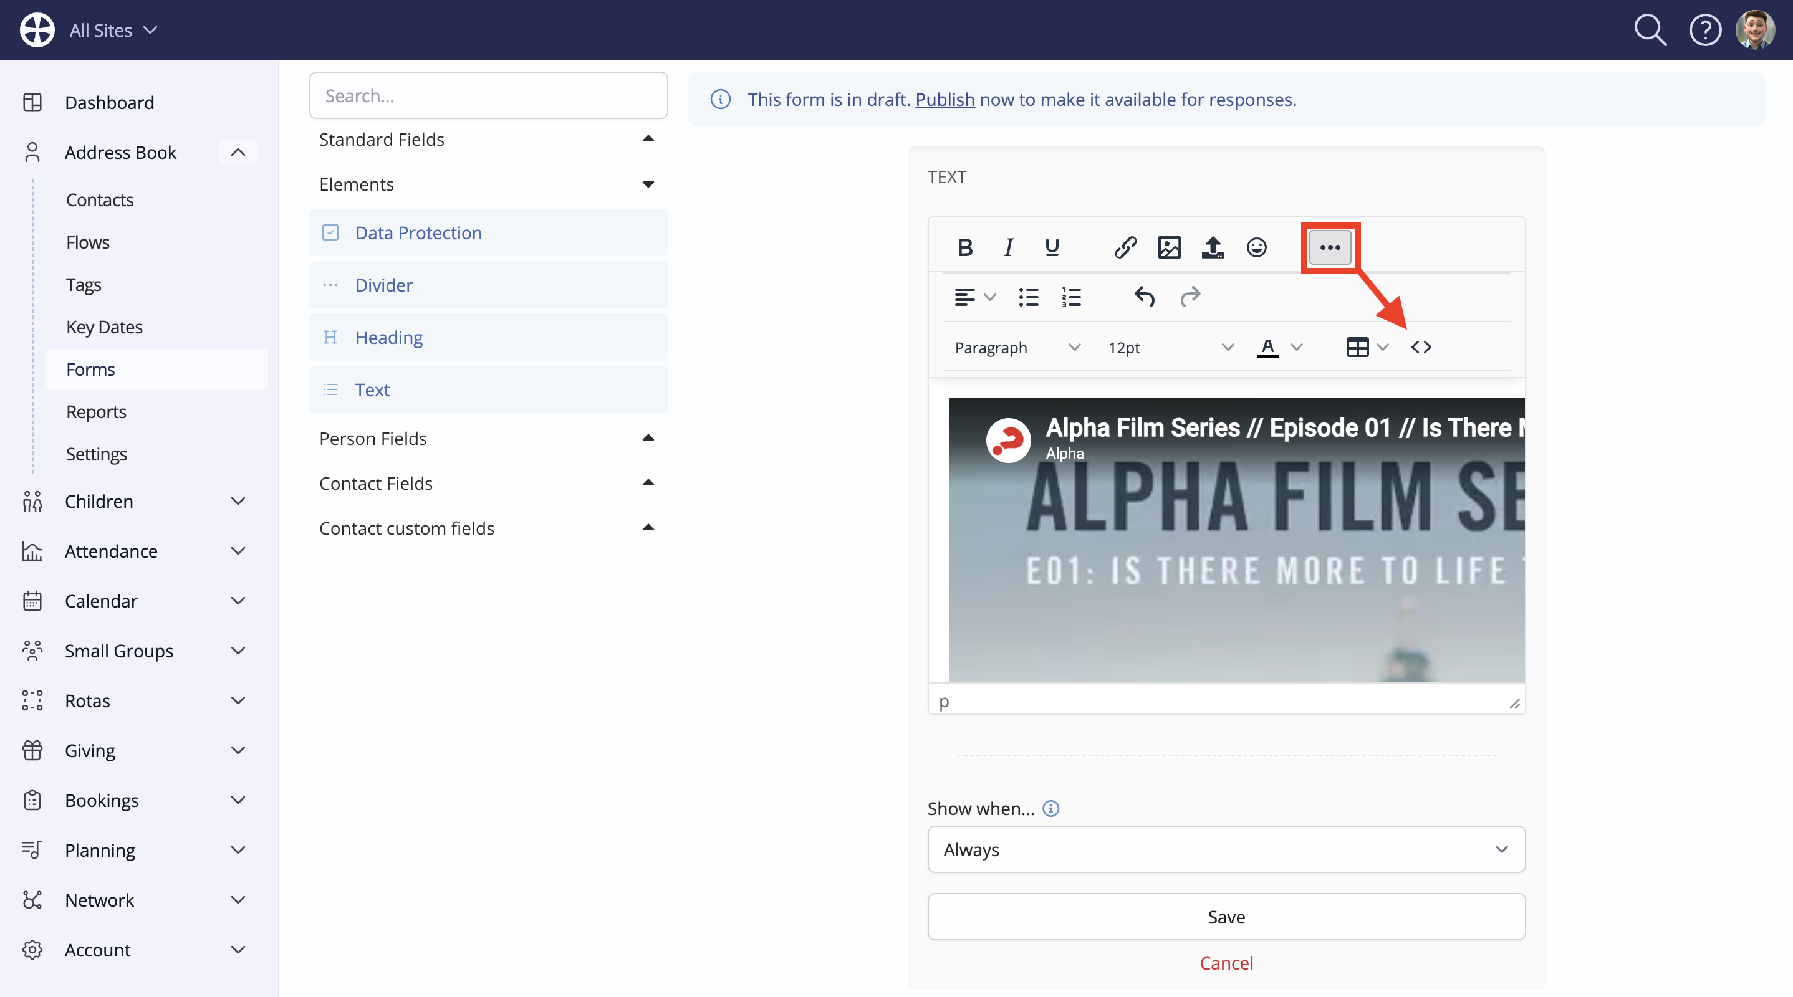Open the text color picker arrow
The image size is (1793, 997).
(x=1297, y=347)
